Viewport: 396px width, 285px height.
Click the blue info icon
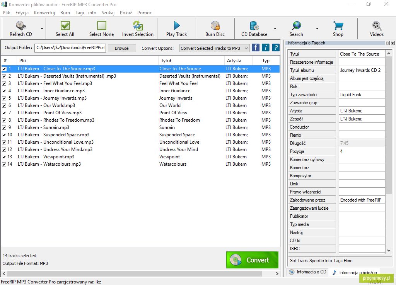[265, 47]
